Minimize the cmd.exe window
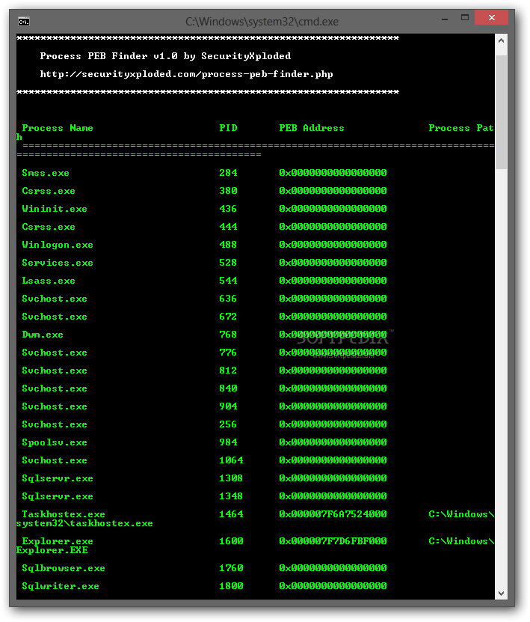This screenshot has width=530, height=622. (445, 18)
